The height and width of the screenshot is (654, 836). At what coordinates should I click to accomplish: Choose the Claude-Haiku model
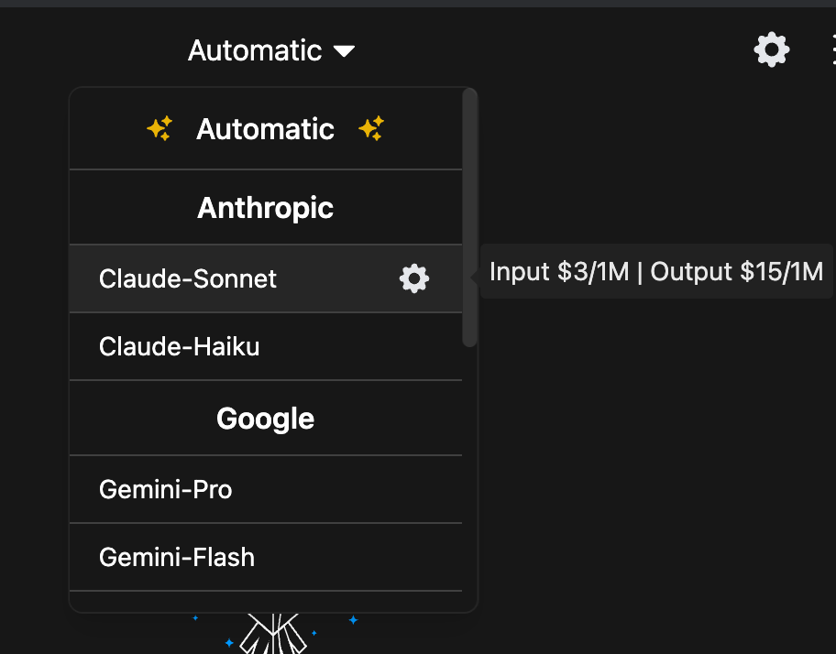[266, 347]
